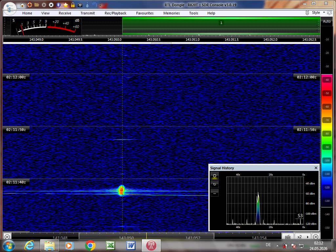The width and height of the screenshot is (336, 252).
Task: Click the camera screenshot icon
Action: click(x=80, y=5)
